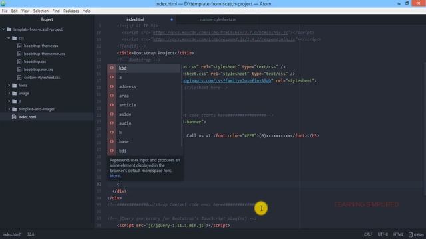This screenshot has width=426, height=239.
Task: Click the tag icon beside address
Action: (112, 86)
